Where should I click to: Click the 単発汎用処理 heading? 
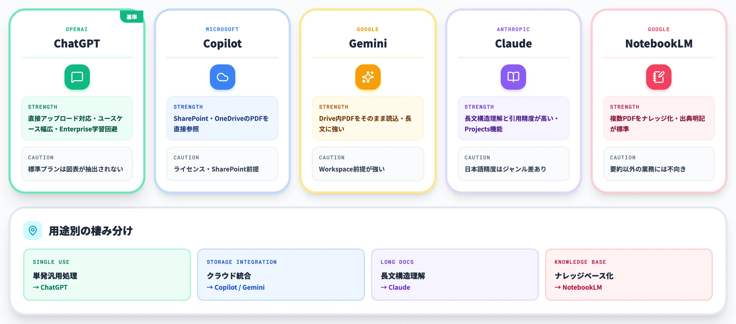[55, 276]
